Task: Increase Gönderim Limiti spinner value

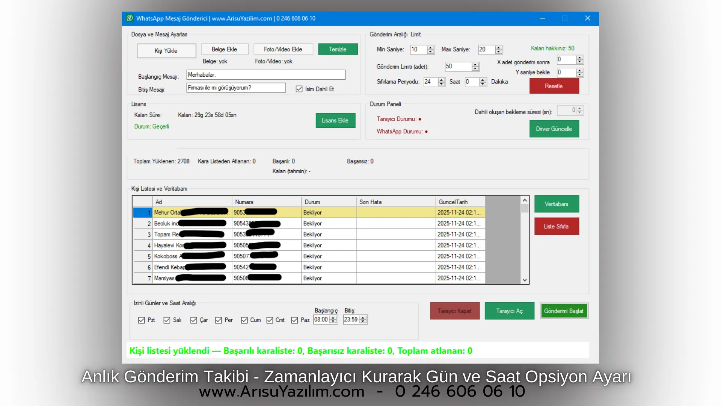Action: tap(475, 65)
